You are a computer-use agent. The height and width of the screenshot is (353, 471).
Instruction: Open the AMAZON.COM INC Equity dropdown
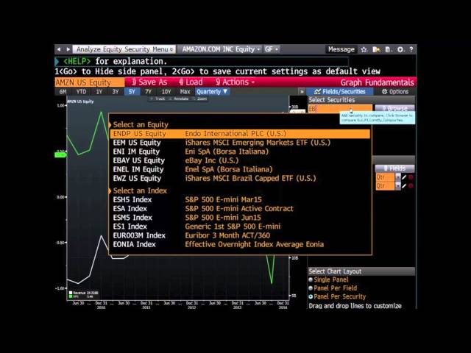(x=221, y=49)
